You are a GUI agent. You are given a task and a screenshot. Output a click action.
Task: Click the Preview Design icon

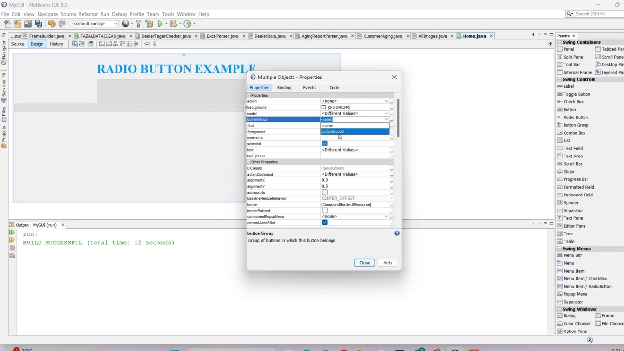[x=90, y=44]
